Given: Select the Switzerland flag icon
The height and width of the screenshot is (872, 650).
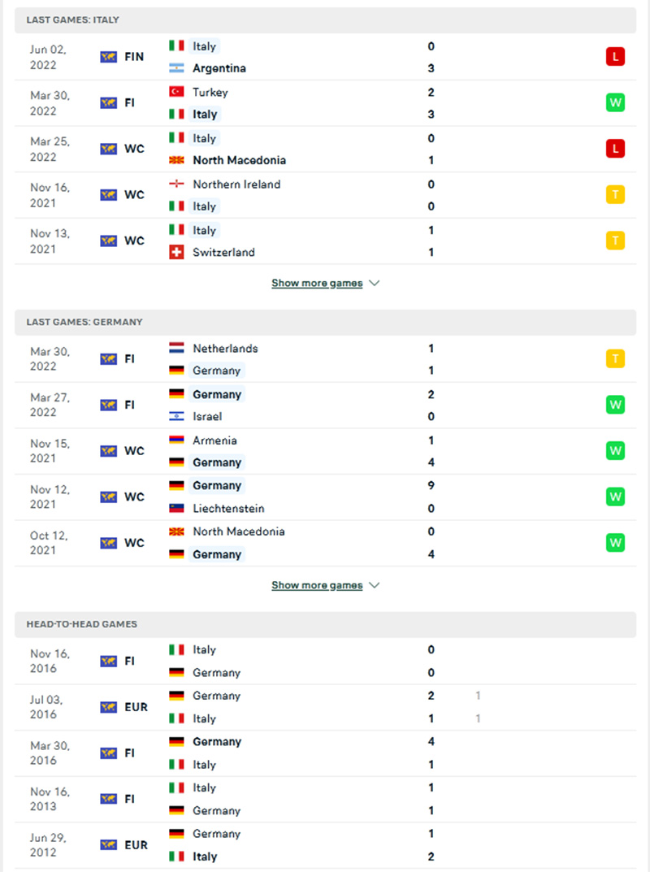Looking at the screenshot, I should click(175, 253).
